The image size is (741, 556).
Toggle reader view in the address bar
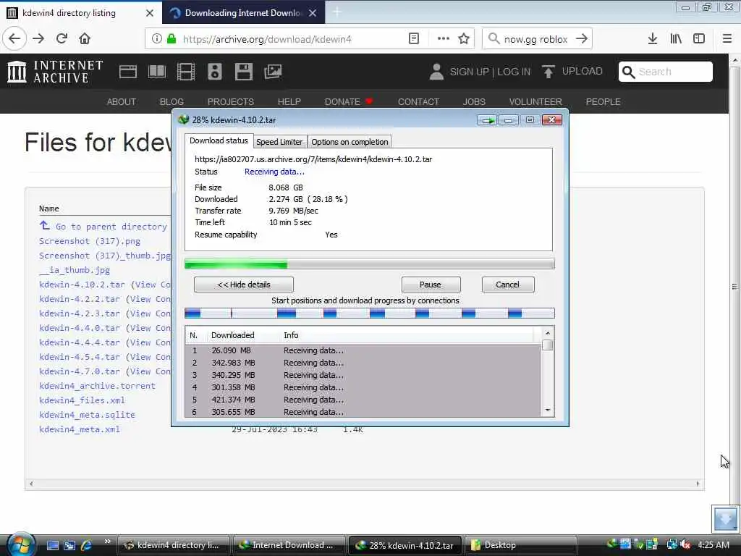413,39
